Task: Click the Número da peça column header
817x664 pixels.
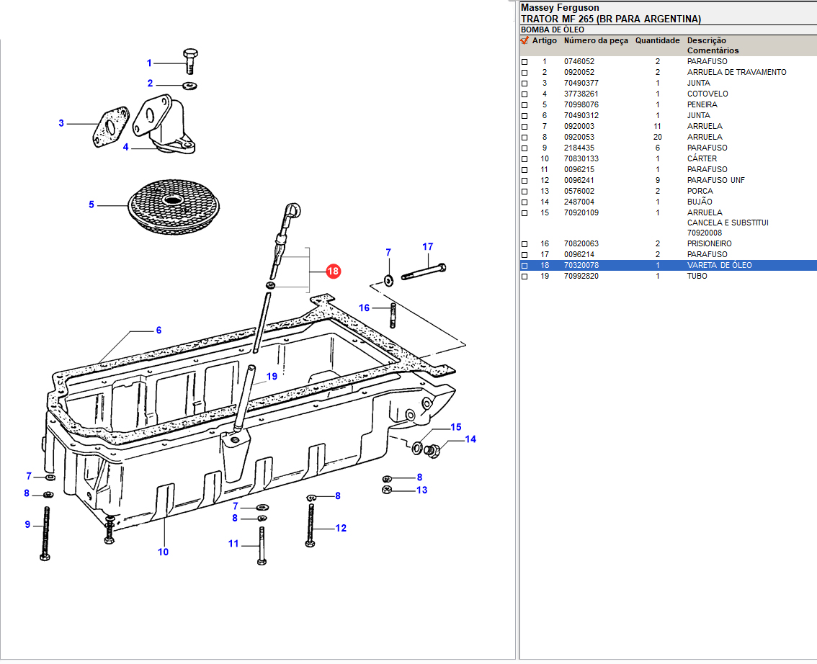Action: [596, 41]
